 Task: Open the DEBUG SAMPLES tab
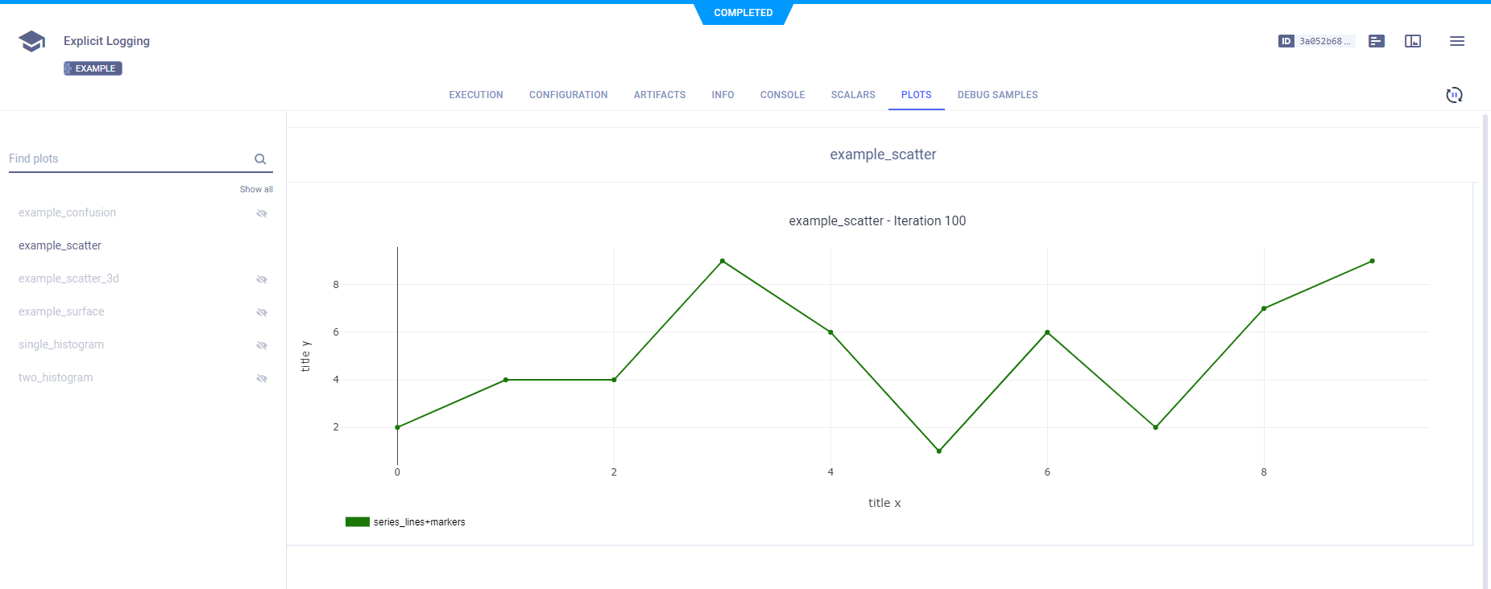tap(997, 95)
